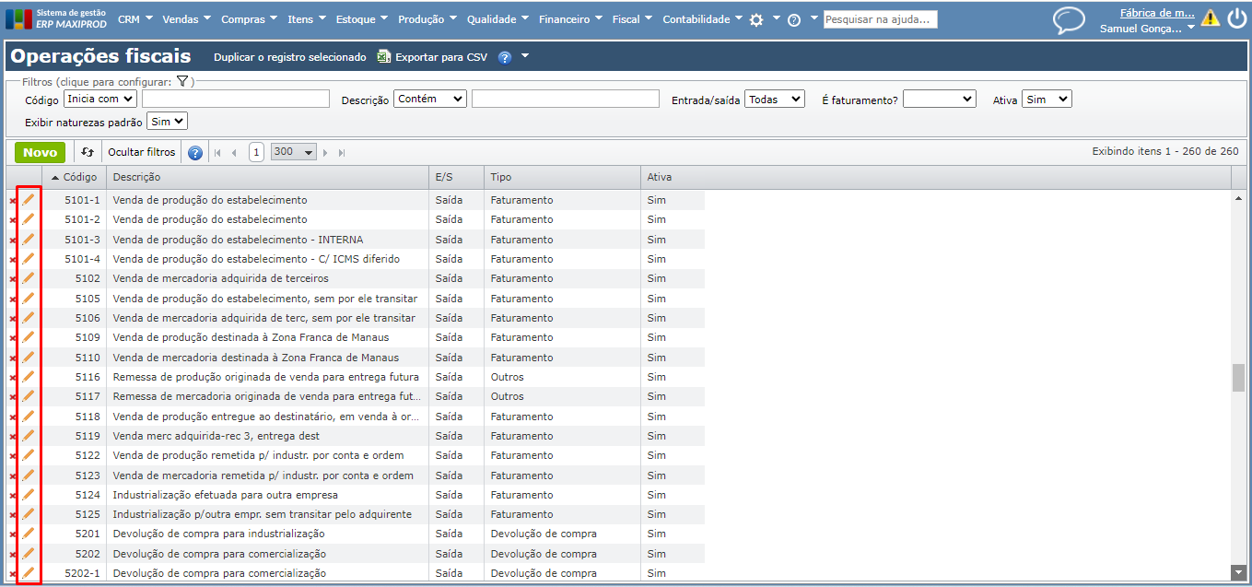
Task: Go to last page arrow icon
Action: pos(342,153)
